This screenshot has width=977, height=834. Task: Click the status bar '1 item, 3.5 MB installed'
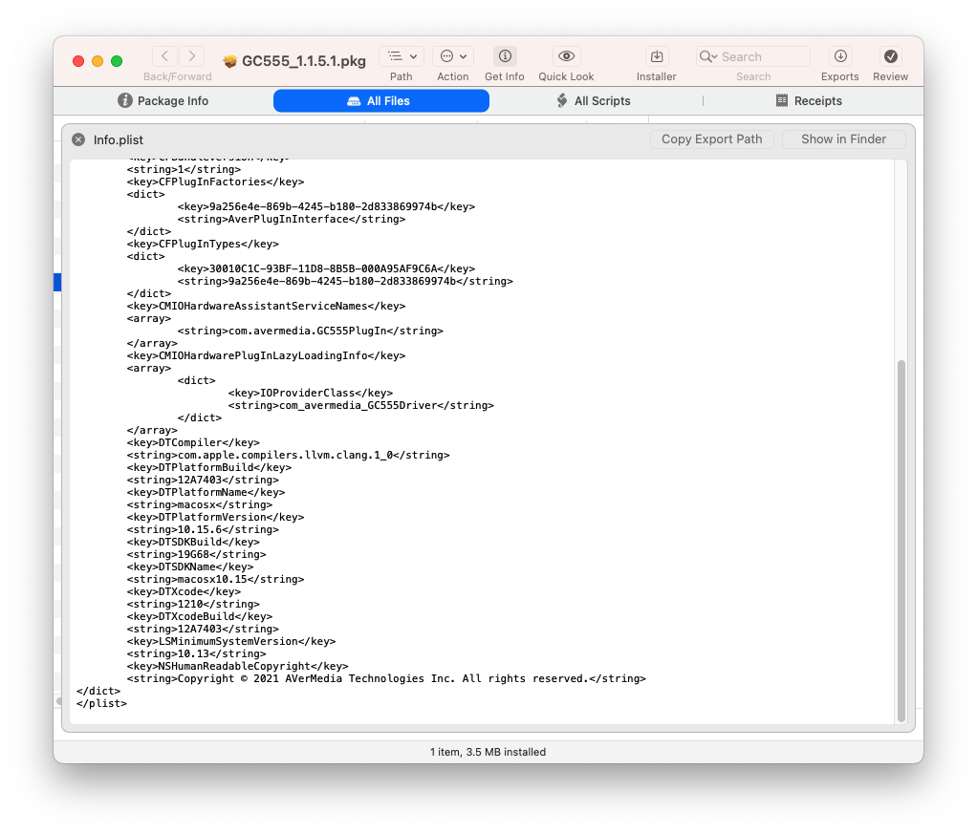click(x=488, y=752)
